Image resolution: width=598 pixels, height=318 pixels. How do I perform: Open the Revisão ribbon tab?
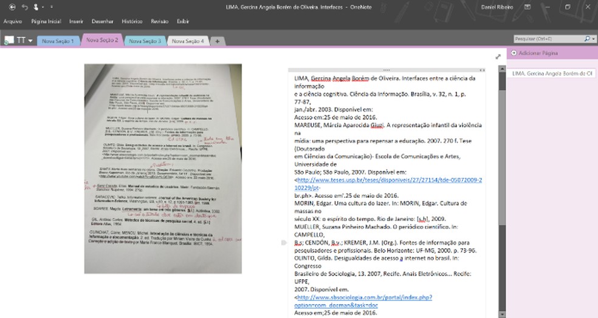click(x=159, y=21)
